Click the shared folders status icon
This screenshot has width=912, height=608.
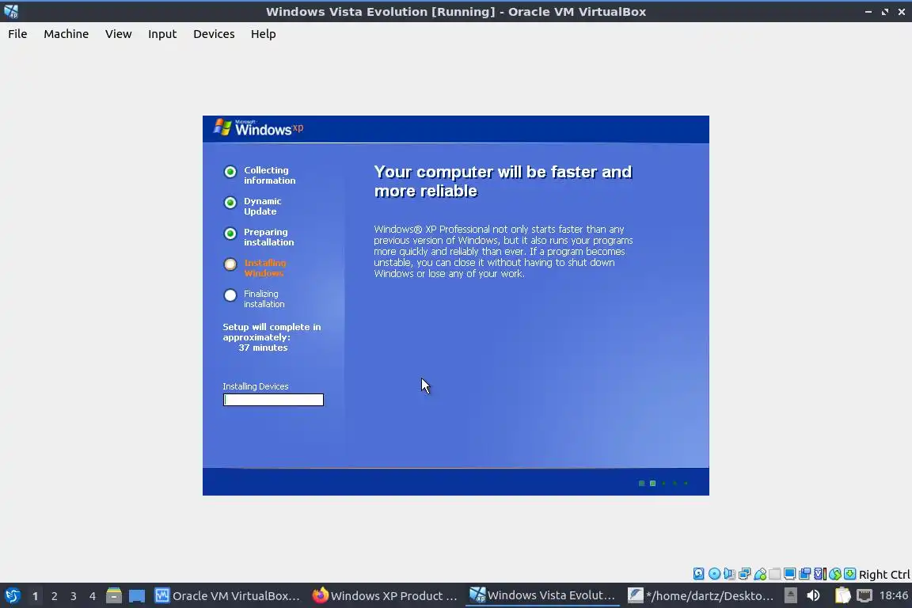(775, 574)
